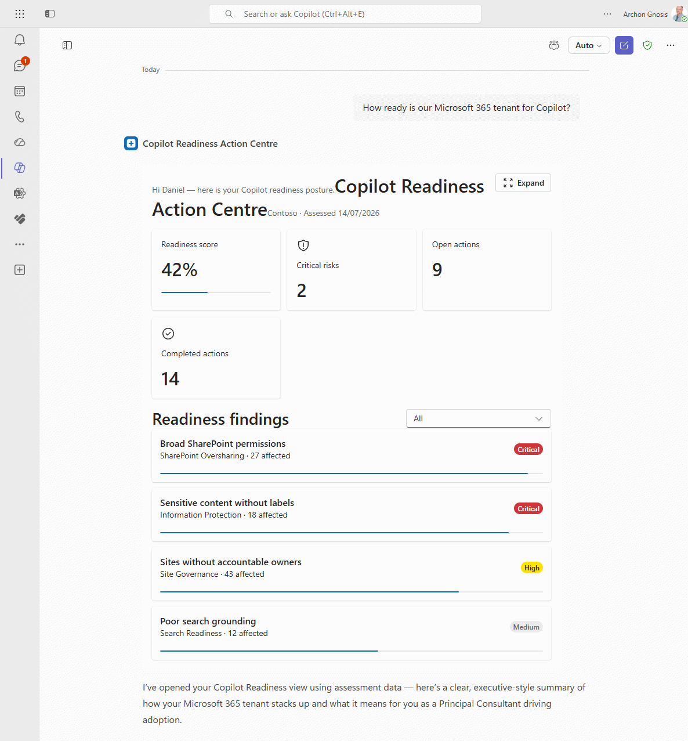Click the High severity badge
Screen dimensions: 688x741
tap(532, 568)
